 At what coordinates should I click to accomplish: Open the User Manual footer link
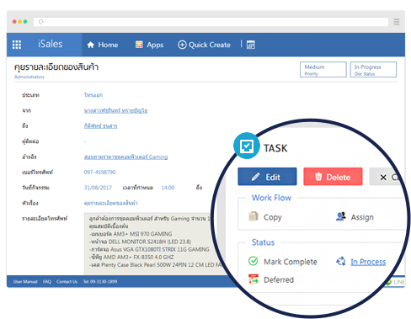click(x=25, y=281)
